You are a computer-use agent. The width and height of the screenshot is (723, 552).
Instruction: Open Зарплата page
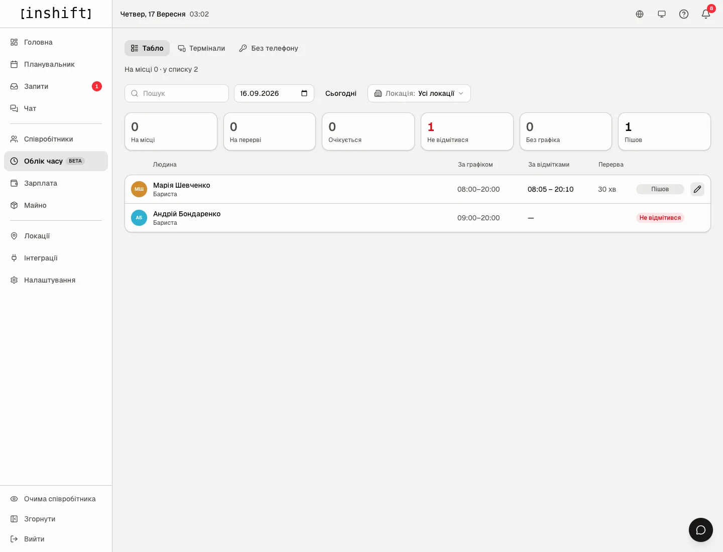56,183
